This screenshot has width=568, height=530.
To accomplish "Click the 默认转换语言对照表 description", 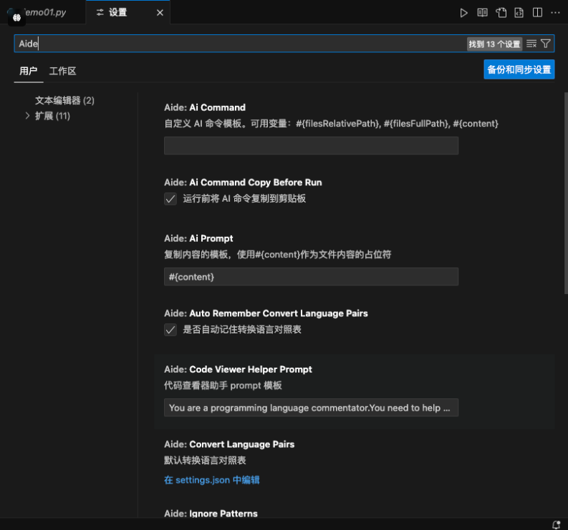I will pos(205,460).
